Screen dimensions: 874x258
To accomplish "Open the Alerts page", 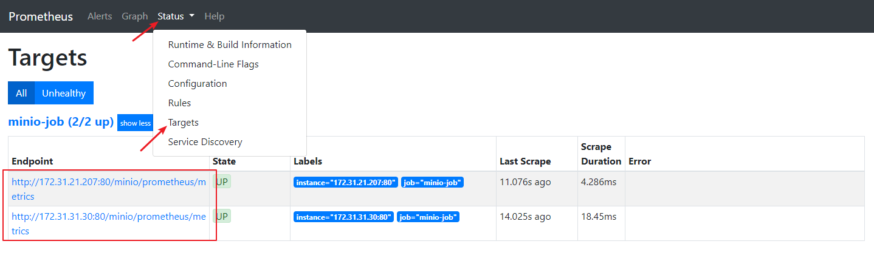I will pyautogui.click(x=100, y=16).
